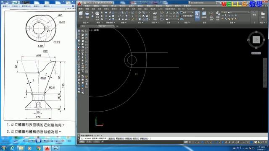
Task: Open Photo Viewer 檔案(F) menu
Action: tap(6, 6)
